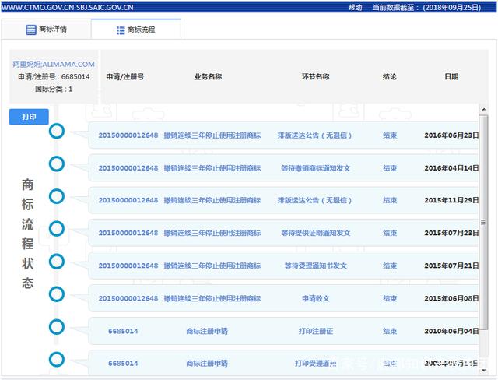Click timeline circle for the 打印受理通知 entry
498x380 pixels.
[57, 360]
